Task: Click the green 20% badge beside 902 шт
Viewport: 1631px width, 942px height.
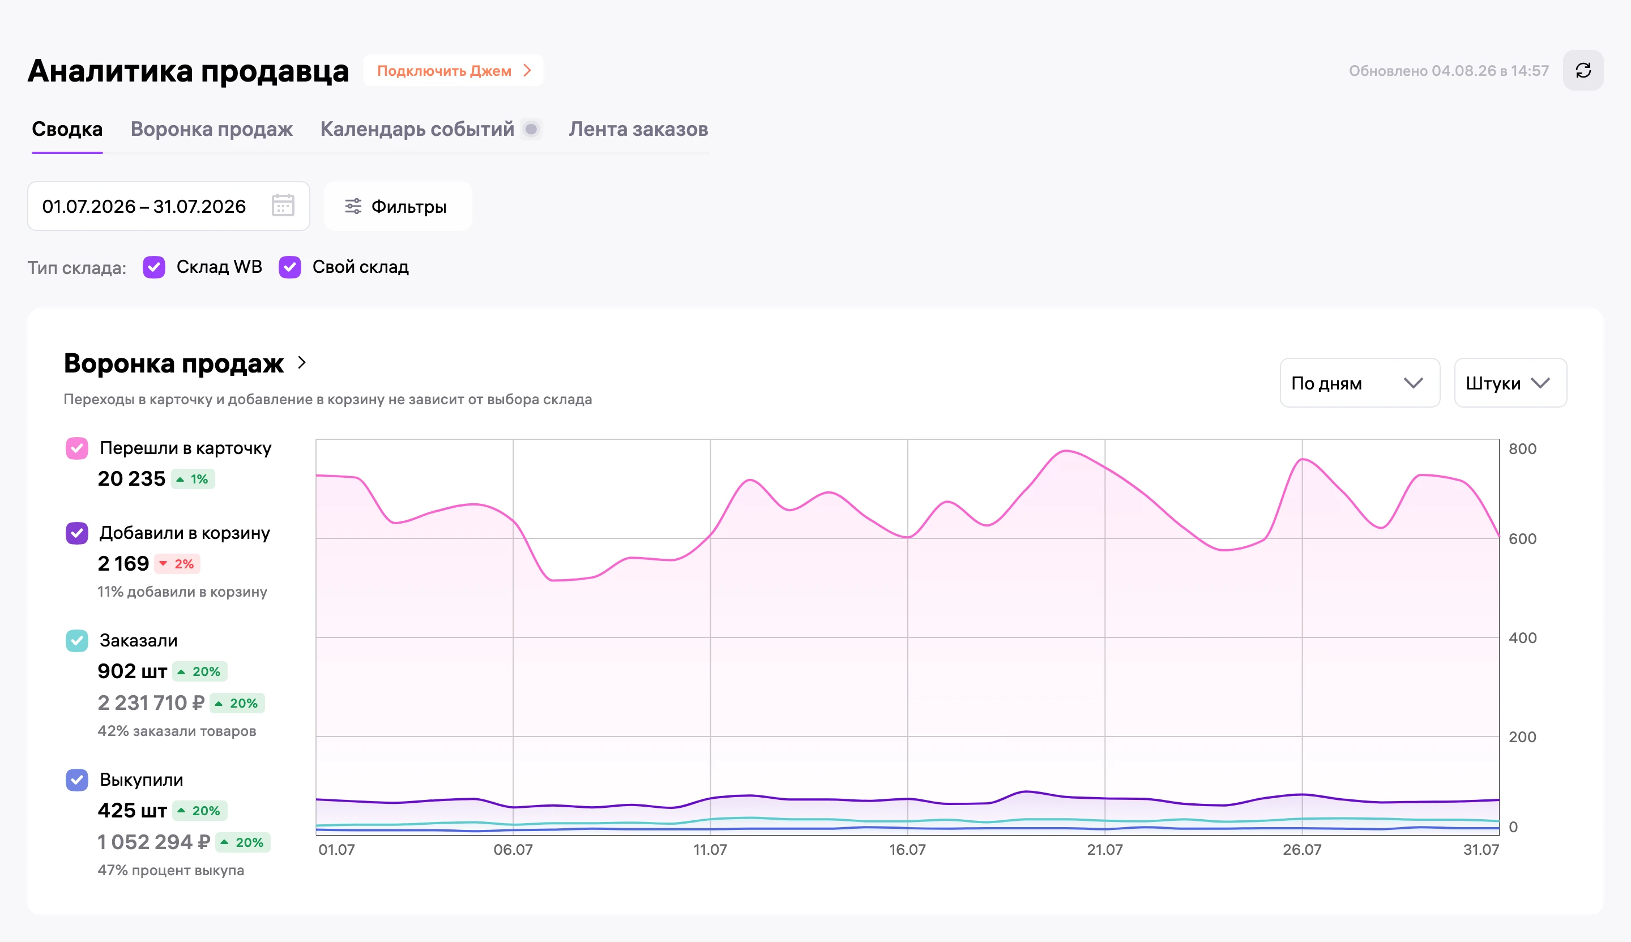Action: [199, 671]
